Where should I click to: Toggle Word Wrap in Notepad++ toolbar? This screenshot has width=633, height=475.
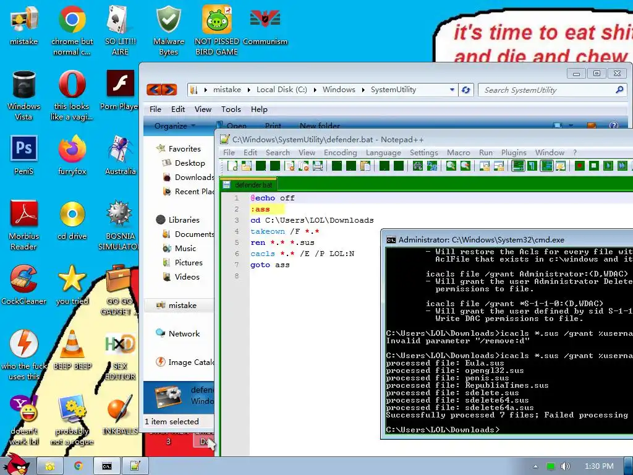pos(518,166)
